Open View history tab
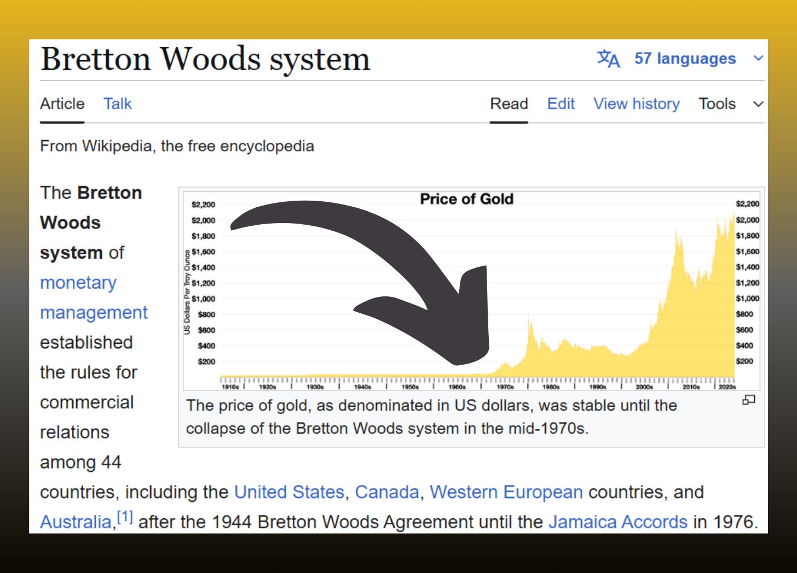Image resolution: width=797 pixels, height=573 pixels. click(637, 104)
